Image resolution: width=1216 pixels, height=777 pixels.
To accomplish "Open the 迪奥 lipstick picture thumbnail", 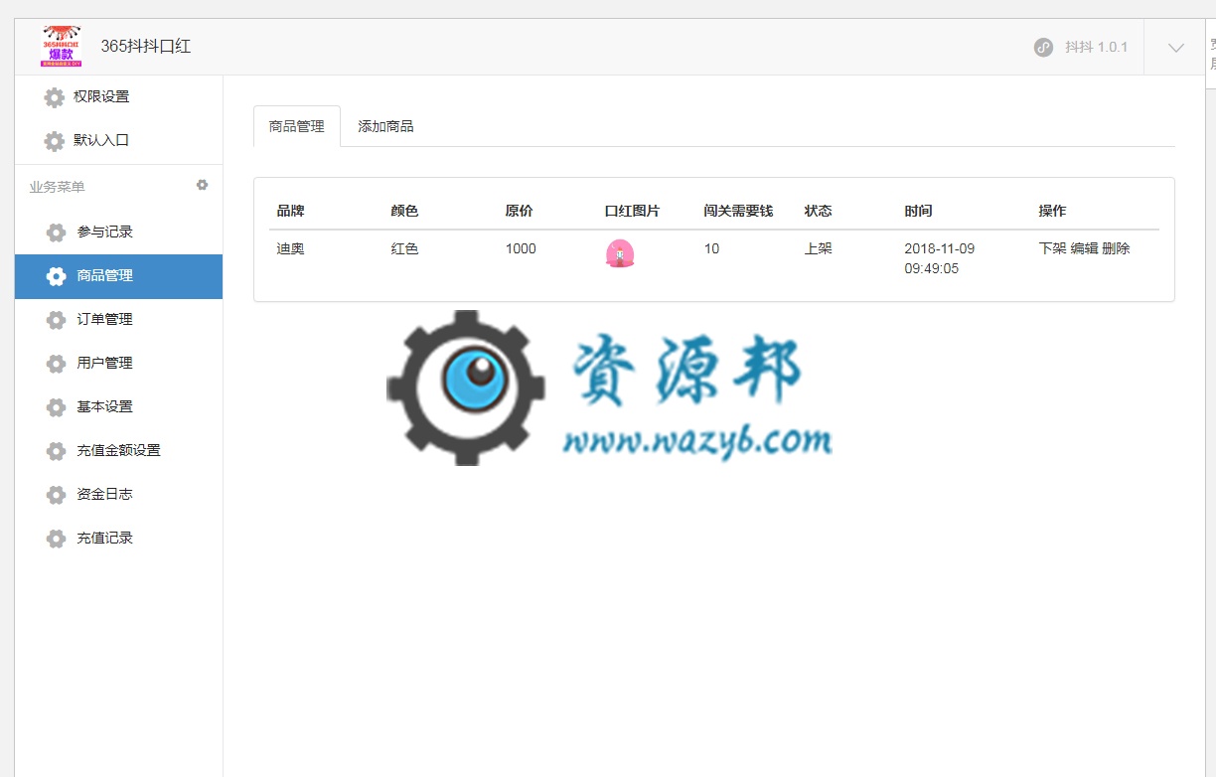I will click(x=620, y=254).
